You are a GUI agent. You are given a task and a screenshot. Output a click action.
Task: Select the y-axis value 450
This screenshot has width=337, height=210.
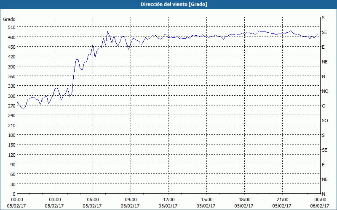[12, 47]
